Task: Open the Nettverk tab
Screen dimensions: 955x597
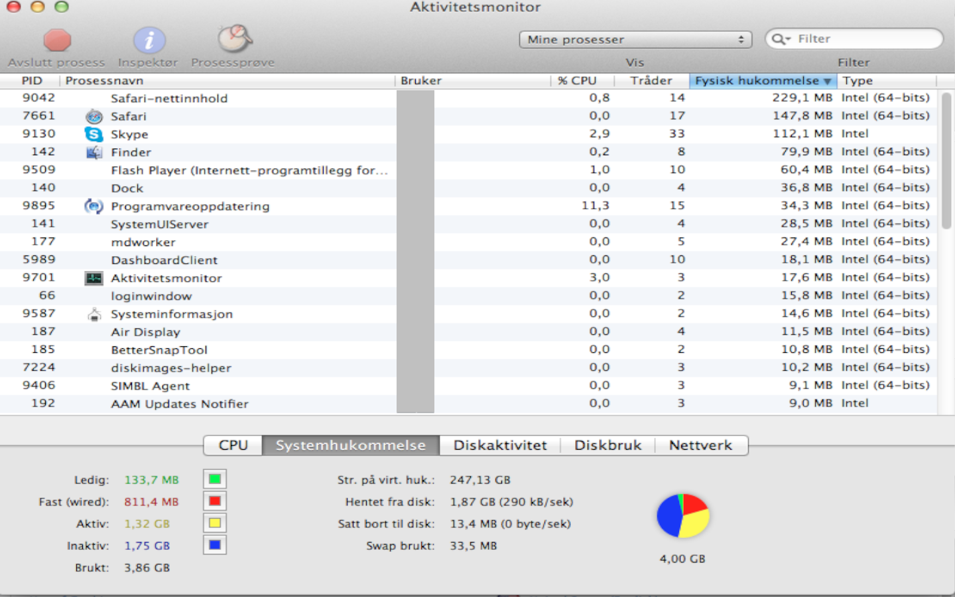Action: point(701,445)
